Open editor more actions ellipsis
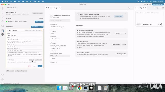Image resolution: width=165 pixels, height=92 pixels. [x=132, y=8]
